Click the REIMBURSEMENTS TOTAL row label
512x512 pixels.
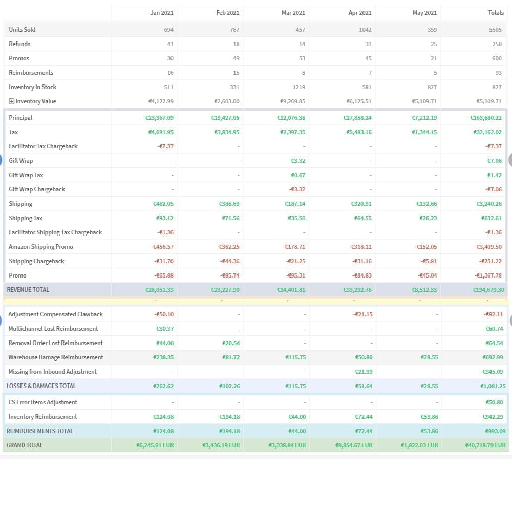click(x=40, y=431)
